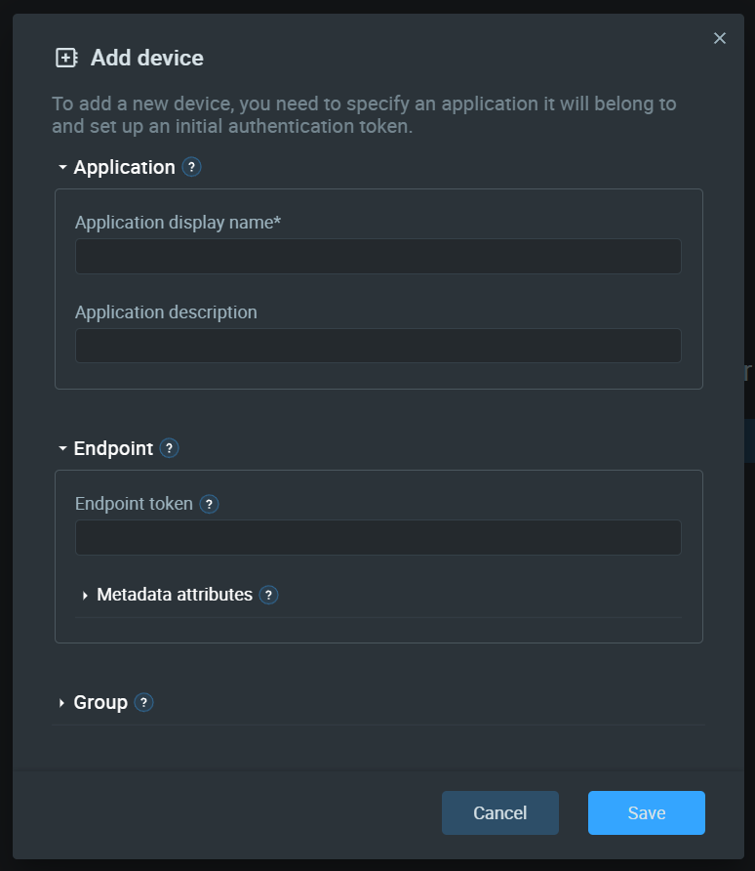Collapse Application section using its arrow
755x871 pixels.
point(62,167)
